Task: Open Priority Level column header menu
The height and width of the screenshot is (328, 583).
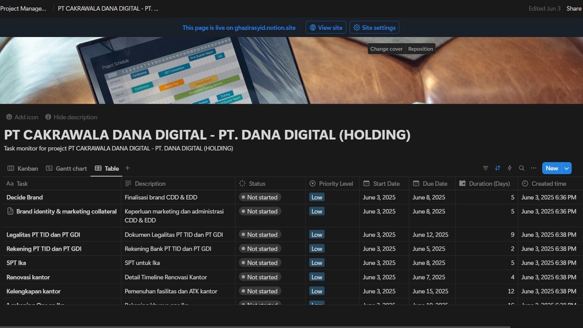Action: tap(332, 183)
